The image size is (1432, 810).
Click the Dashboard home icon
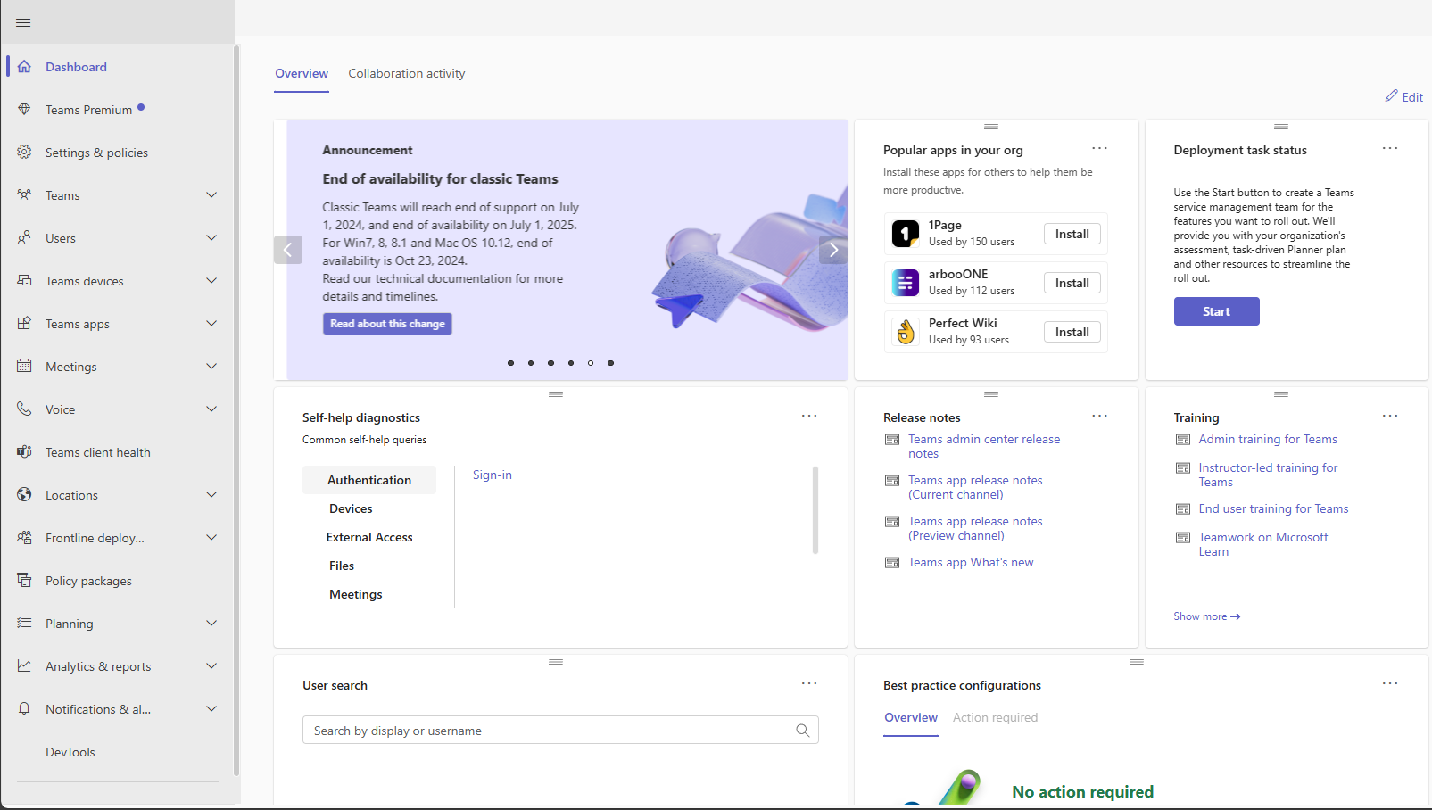(24, 67)
